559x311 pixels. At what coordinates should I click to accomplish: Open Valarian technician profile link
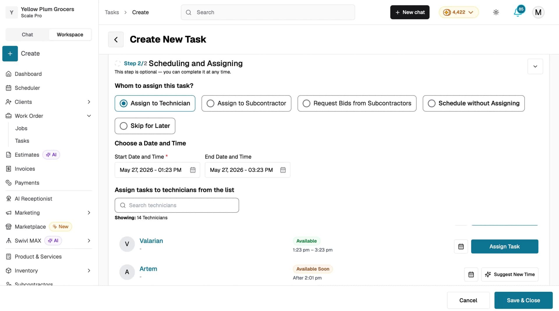151,241
